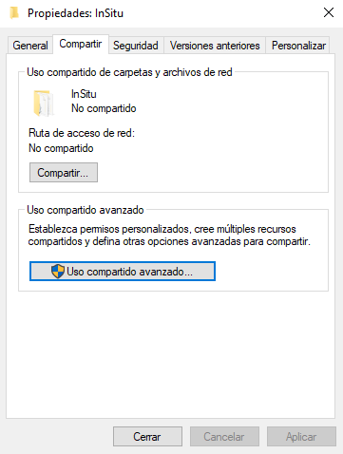Close the Propiedades: InSitu dialog with the X
The image size is (343, 454).
(x=329, y=12)
